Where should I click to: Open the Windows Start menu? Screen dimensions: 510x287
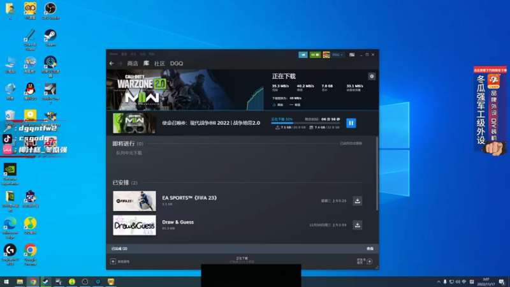6,281
